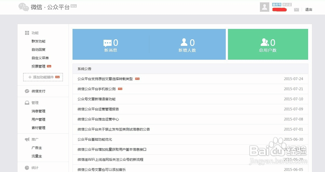Image resolution: width=325 pixels, height=172 pixels.
Task: Click the 功能 grid icon in sidebar
Action: coord(27,33)
